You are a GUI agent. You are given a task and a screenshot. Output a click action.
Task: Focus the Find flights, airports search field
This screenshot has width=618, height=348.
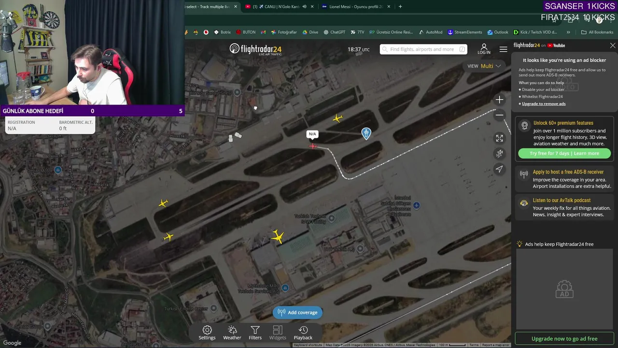point(423,49)
